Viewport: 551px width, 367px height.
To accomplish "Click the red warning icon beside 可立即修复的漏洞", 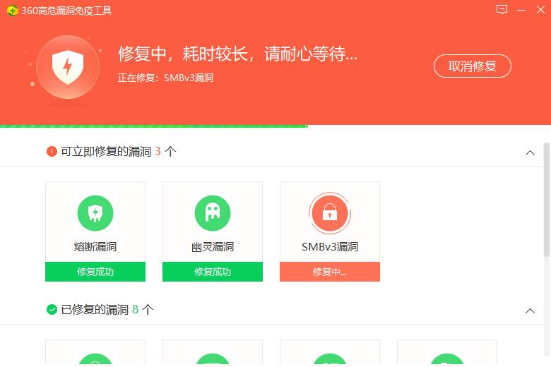I will tap(52, 151).
